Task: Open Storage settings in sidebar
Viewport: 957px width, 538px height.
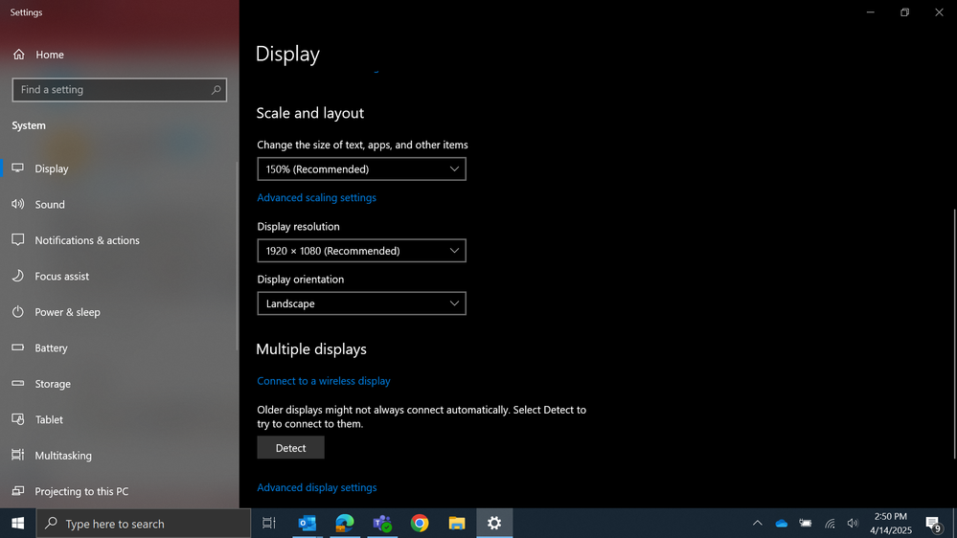Action: (53, 384)
